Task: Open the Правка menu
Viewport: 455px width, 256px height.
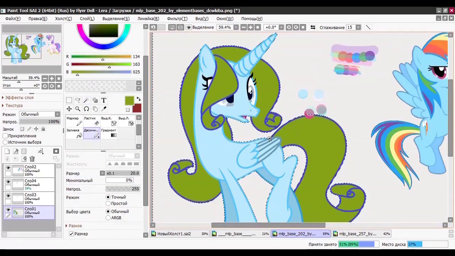Action: click(38, 18)
